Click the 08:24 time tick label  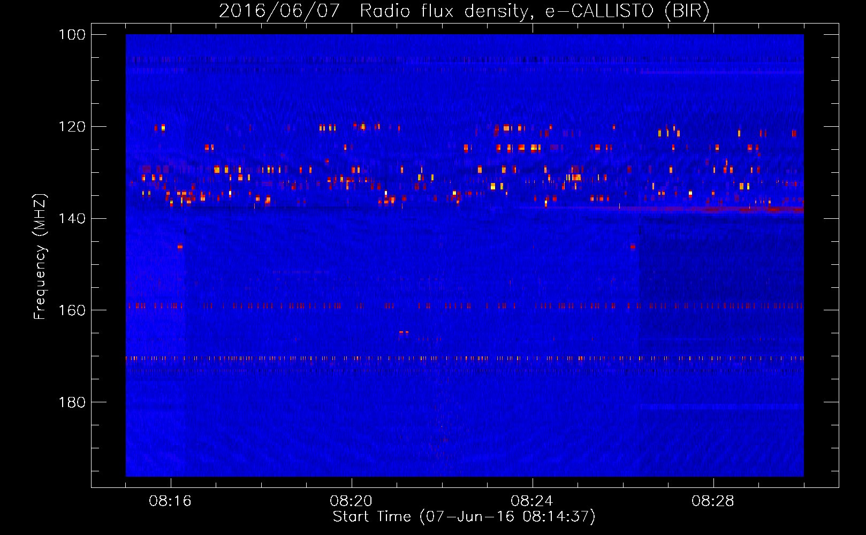click(x=532, y=501)
